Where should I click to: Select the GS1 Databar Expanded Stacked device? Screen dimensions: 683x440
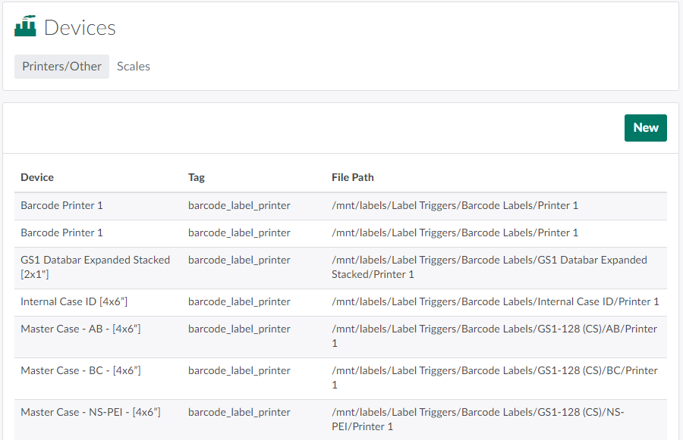(x=95, y=267)
